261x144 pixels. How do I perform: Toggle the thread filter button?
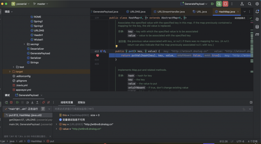pyautogui.click(x=43, y=109)
